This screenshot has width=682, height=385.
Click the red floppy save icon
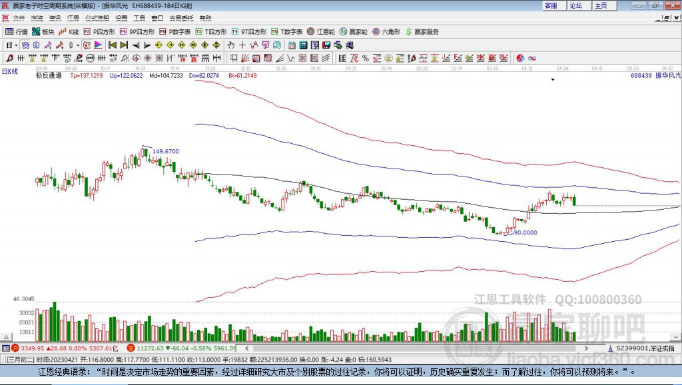[x=326, y=45]
